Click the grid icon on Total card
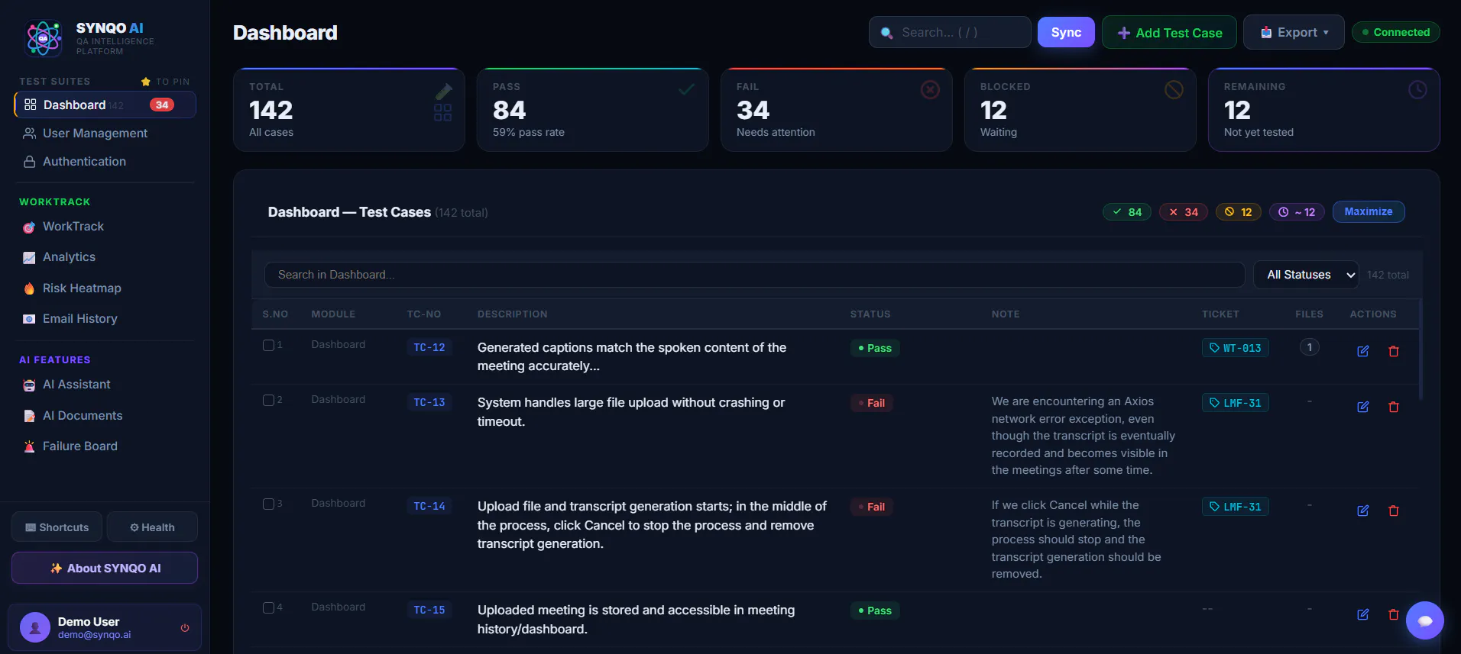Viewport: 1461px width, 654px height. point(442,113)
